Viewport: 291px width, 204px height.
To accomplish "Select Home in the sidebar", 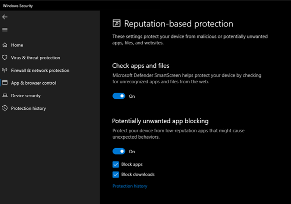I will coord(17,45).
